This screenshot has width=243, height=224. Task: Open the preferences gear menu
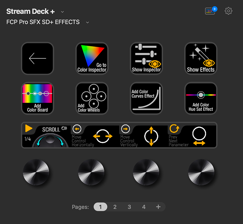click(228, 11)
